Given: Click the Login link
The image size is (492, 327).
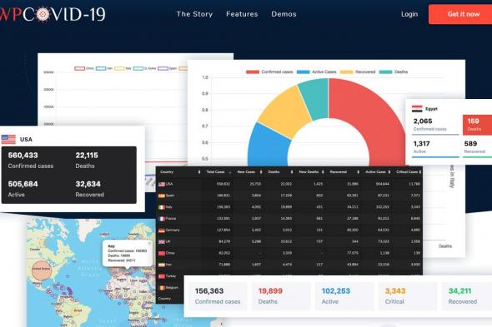Looking at the screenshot, I should pos(409,14).
